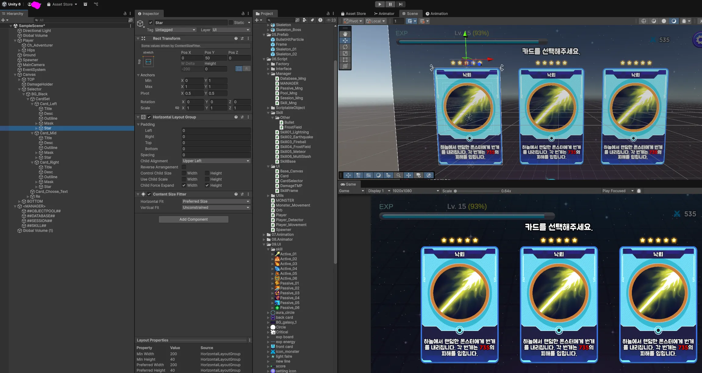This screenshot has height=373, width=702.
Task: Switch to the Animation tab
Action: tap(437, 13)
